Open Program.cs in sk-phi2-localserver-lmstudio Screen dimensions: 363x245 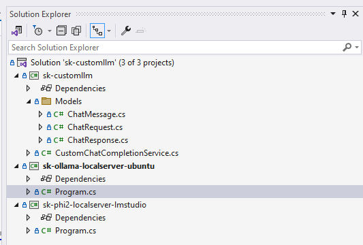pos(76,231)
